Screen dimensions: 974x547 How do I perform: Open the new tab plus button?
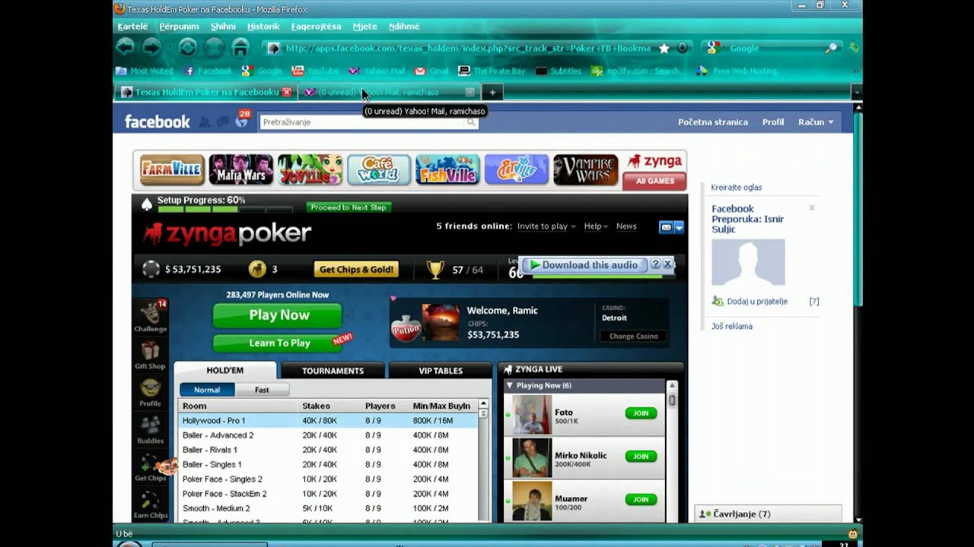coord(492,92)
